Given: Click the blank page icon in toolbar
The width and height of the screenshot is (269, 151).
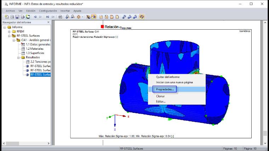Looking at the screenshot, I should point(117,17).
